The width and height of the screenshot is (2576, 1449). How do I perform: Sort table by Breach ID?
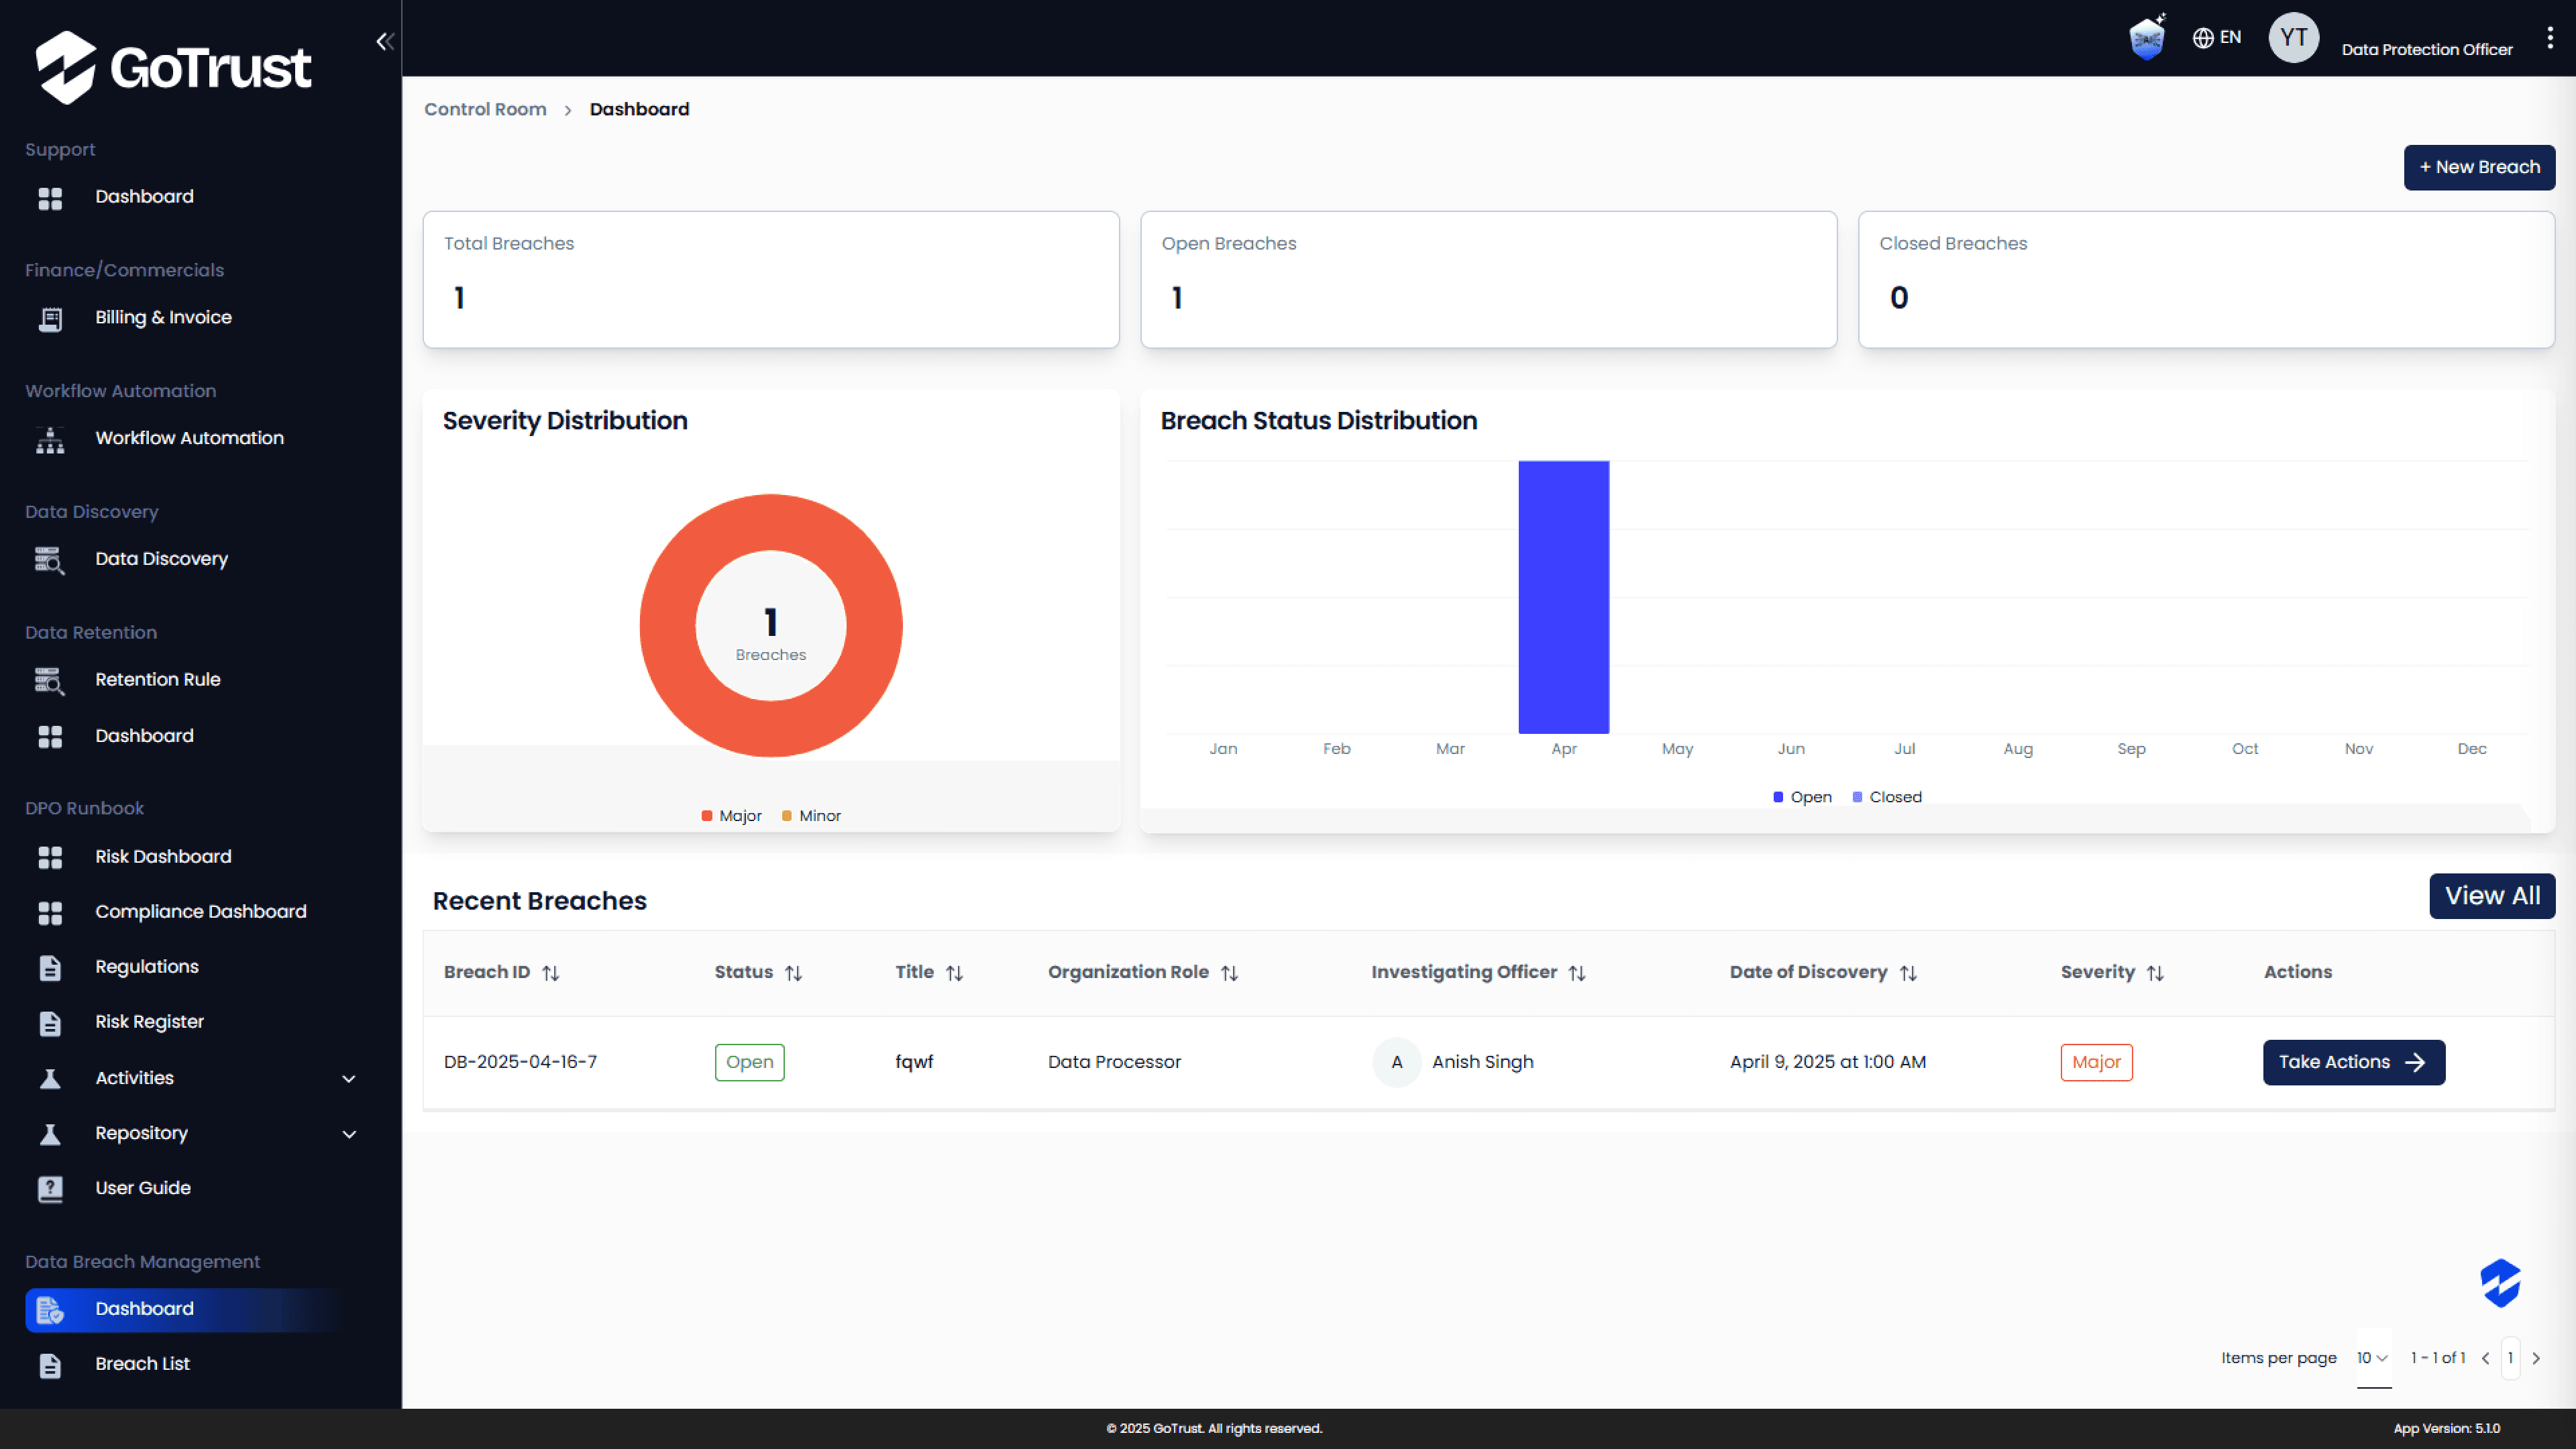pyautogui.click(x=551, y=973)
